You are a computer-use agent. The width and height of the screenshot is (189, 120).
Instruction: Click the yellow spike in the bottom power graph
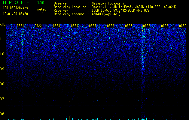[x=69, y=118]
